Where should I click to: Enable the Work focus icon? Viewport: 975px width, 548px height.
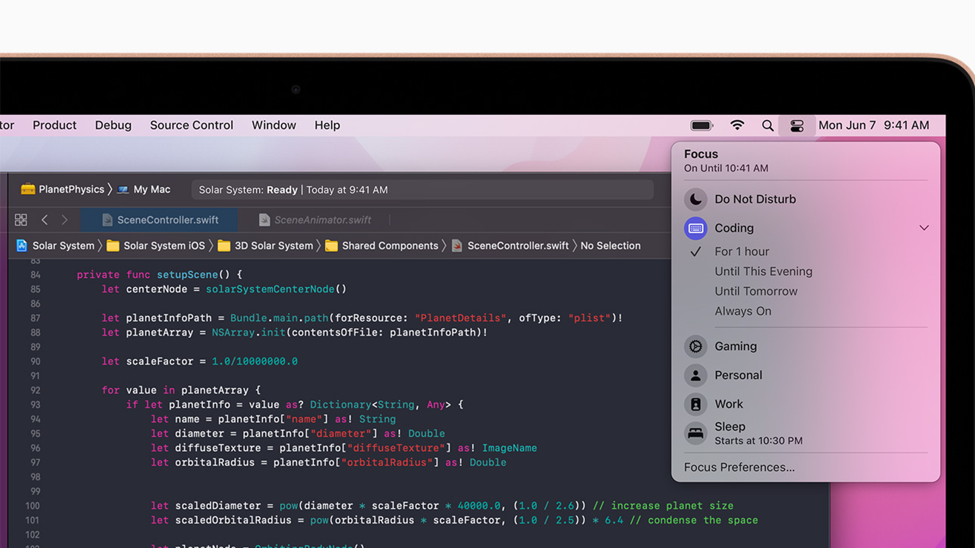pyautogui.click(x=695, y=404)
